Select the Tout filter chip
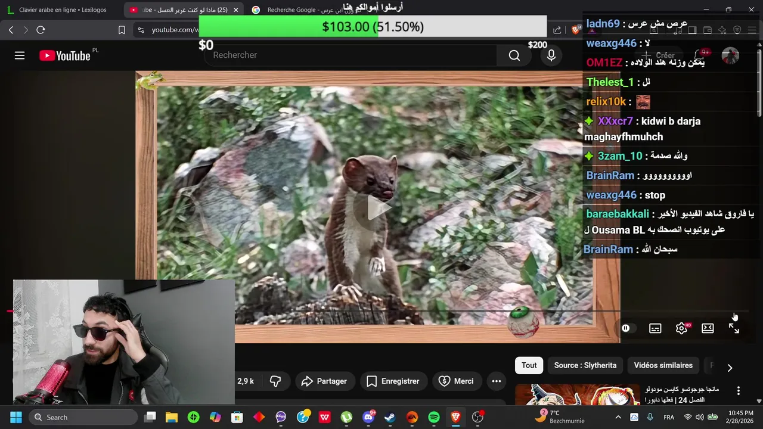 [x=529, y=365]
